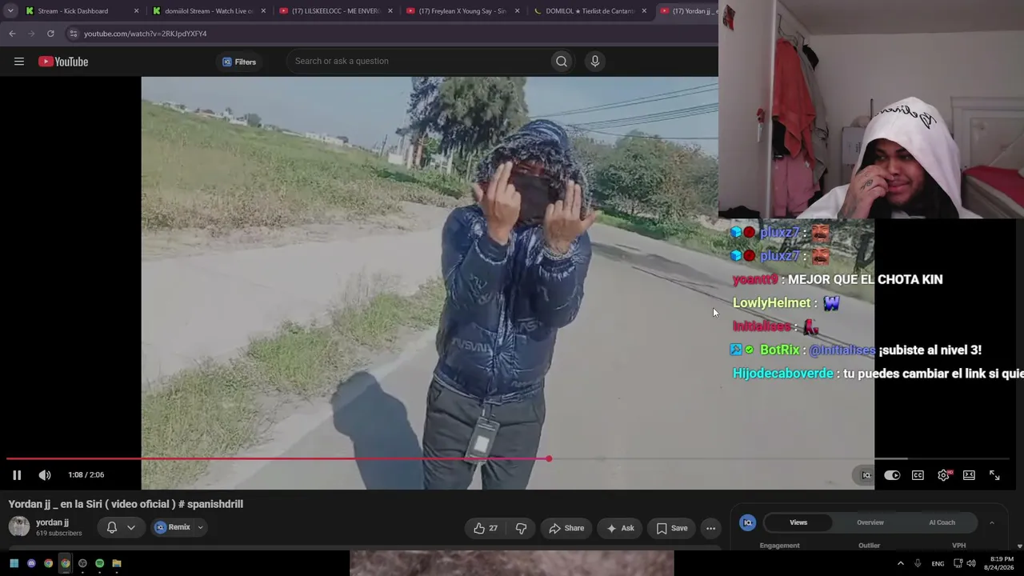Click the taskbar microphone indicator
Image resolution: width=1024 pixels, height=576 pixels.
pyautogui.click(x=918, y=563)
